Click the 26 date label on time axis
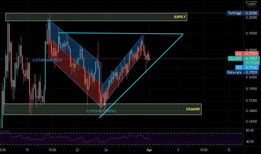 pos(106,150)
